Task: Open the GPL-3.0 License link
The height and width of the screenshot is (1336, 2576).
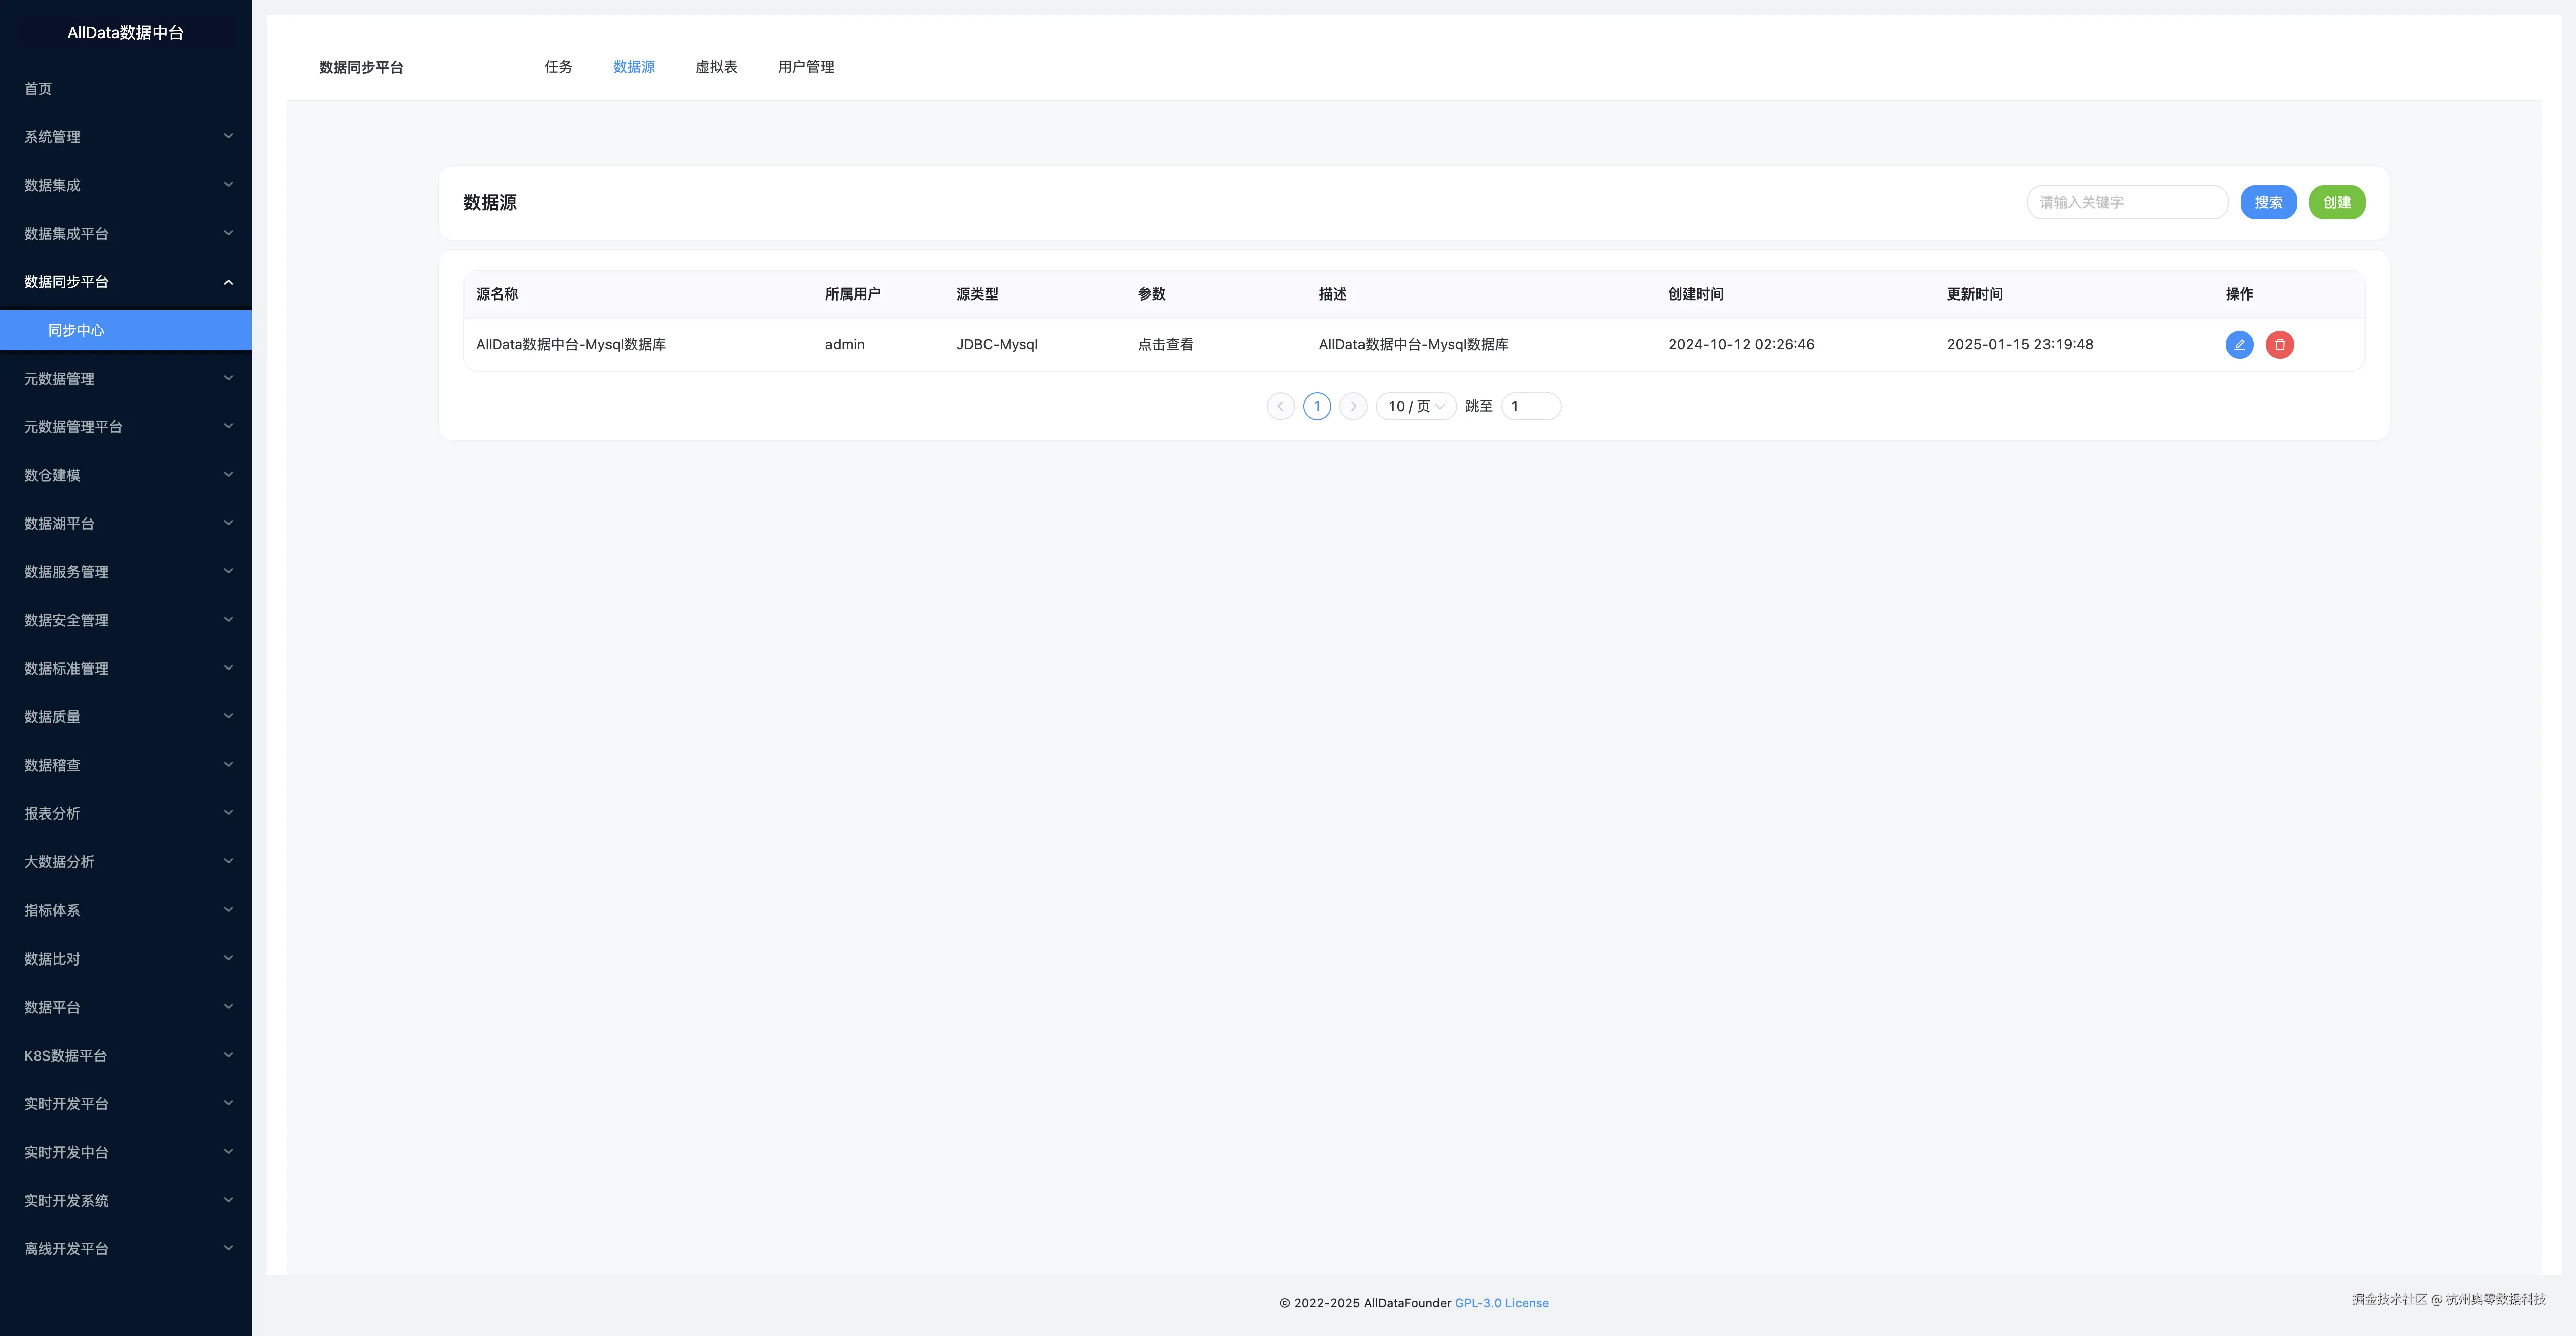Action: pyautogui.click(x=1501, y=1303)
